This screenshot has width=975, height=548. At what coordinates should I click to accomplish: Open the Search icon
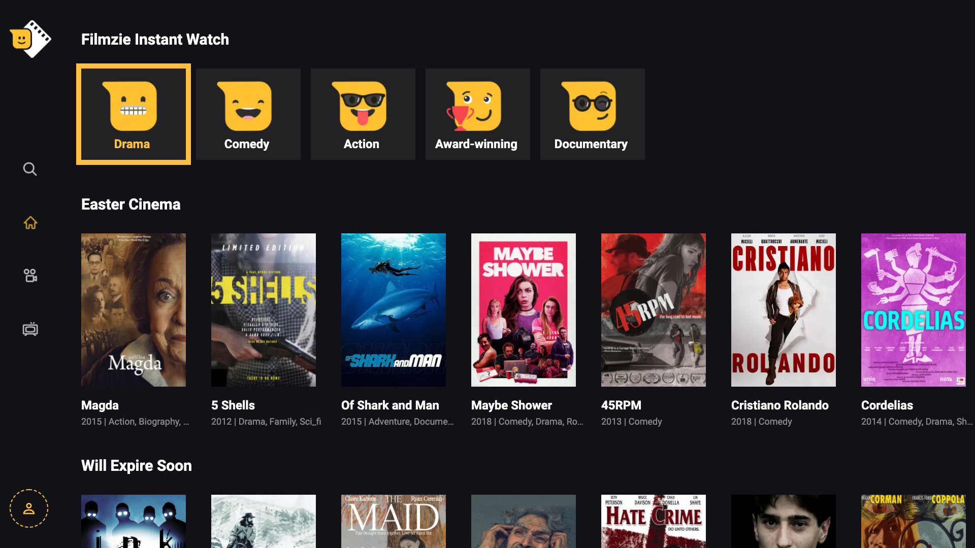click(x=29, y=168)
